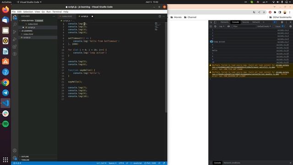Click VS Code editor vertical scrollbar
293x165 pixels.
166,67
